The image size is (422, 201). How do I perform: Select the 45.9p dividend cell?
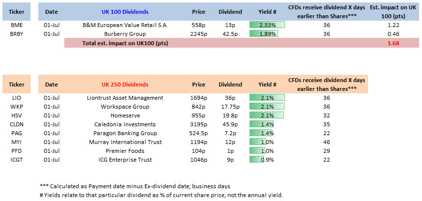click(x=230, y=124)
